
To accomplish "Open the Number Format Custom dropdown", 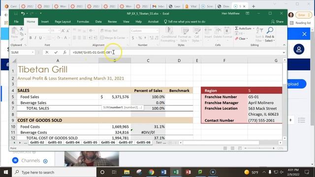I will pos(157,30).
